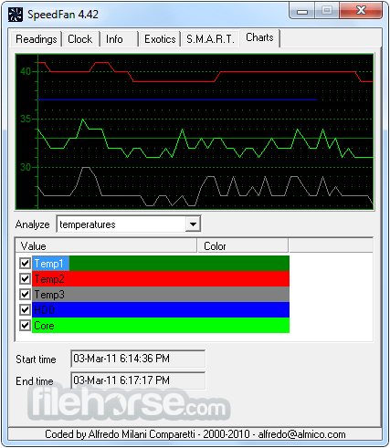Click the SpeedFan app icon in title bar
The height and width of the screenshot is (448, 390).
[15, 15]
